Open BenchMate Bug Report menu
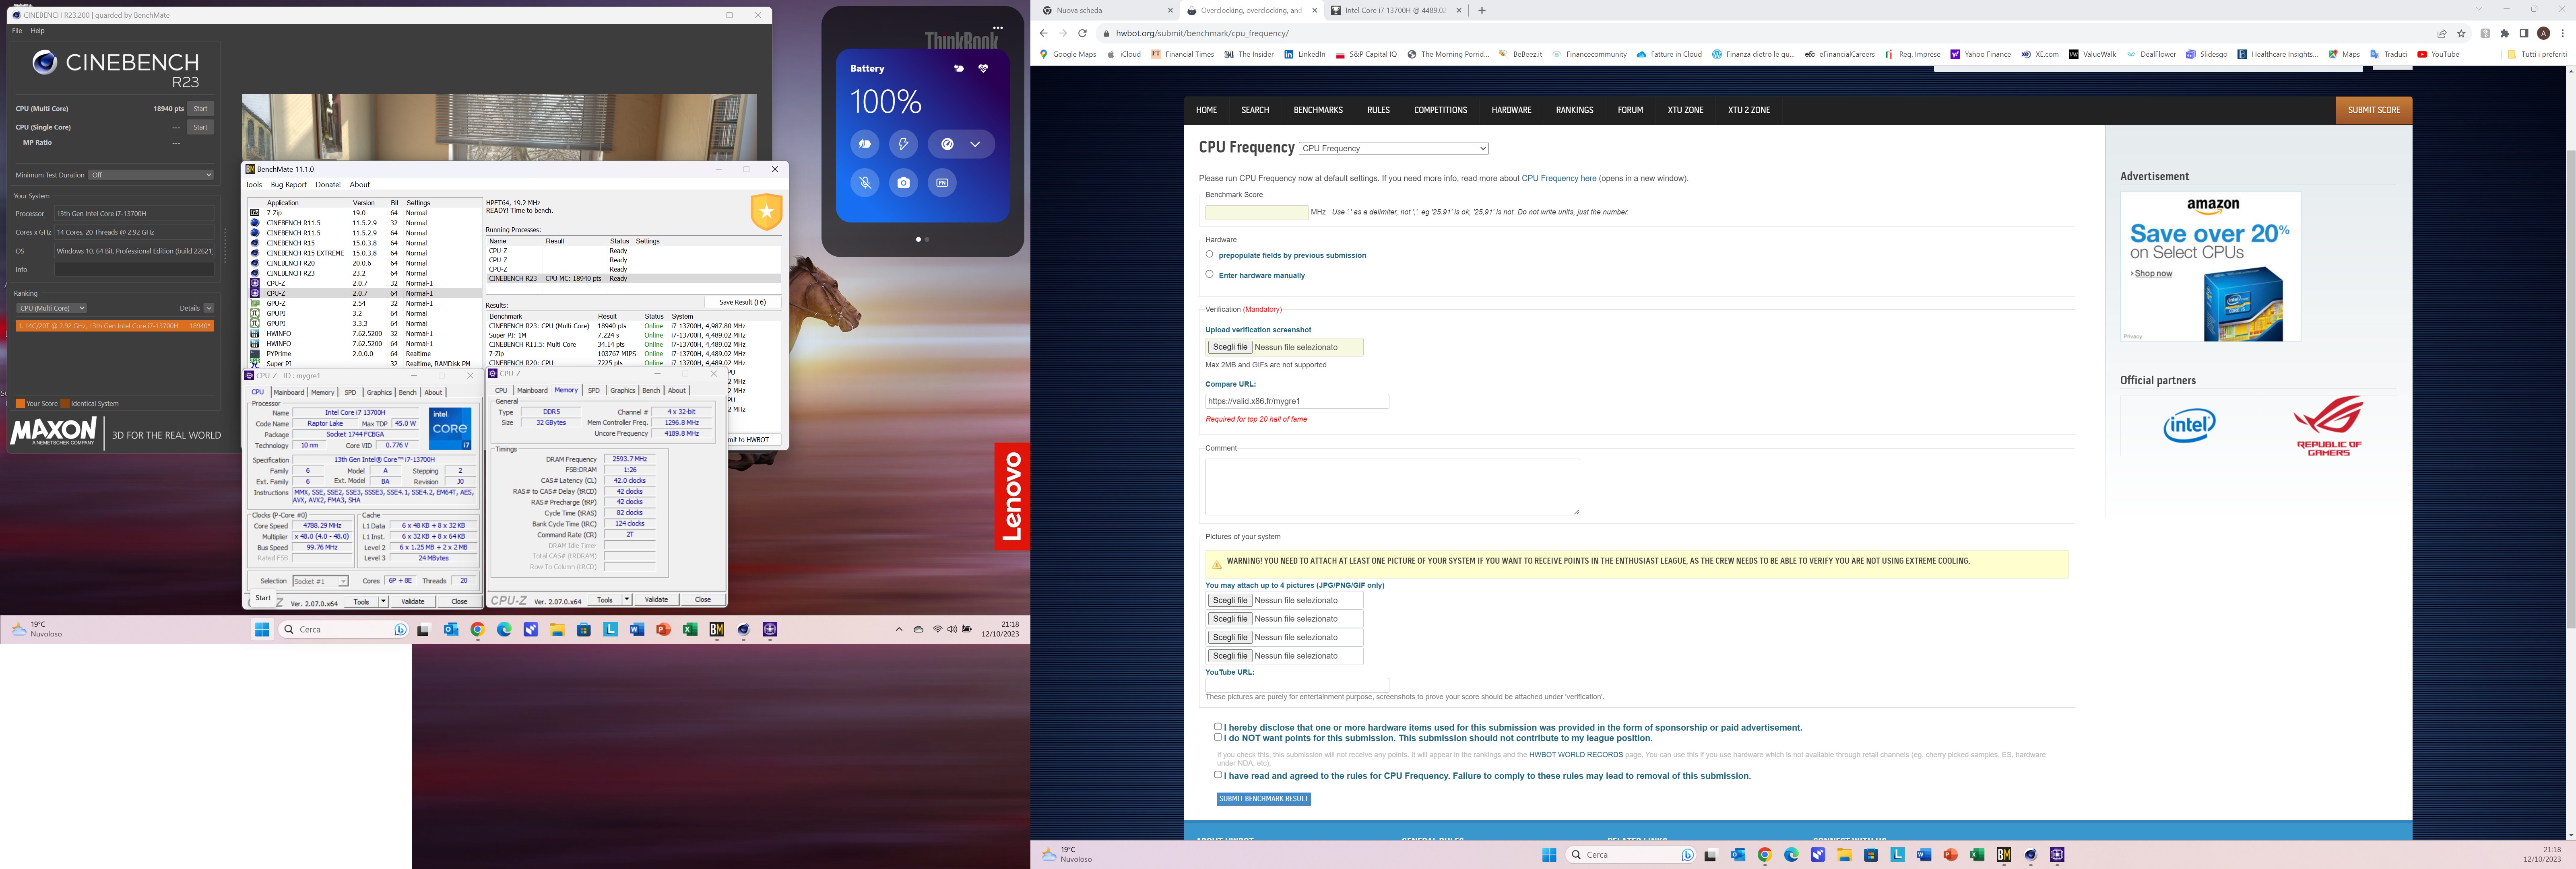Image resolution: width=2576 pixels, height=869 pixels. click(x=289, y=185)
